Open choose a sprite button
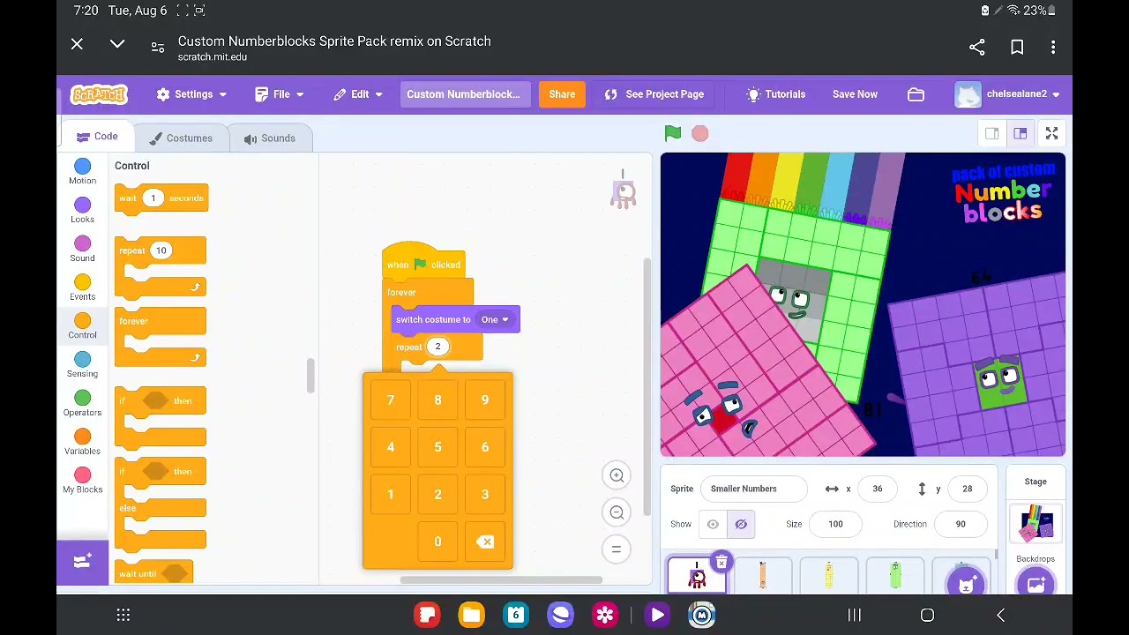Screen dimensions: 1129x635 tap(965, 583)
